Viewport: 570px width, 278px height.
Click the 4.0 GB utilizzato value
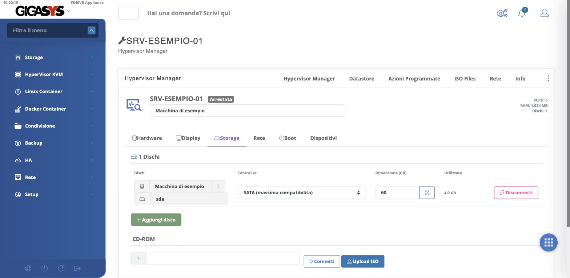(450, 193)
